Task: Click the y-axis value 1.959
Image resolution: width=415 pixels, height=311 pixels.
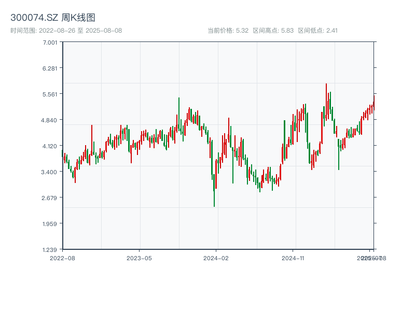Action: [50, 224]
